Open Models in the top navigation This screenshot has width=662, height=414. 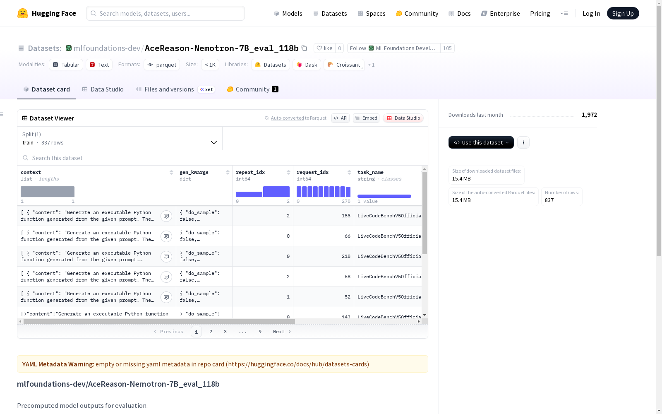288,13
